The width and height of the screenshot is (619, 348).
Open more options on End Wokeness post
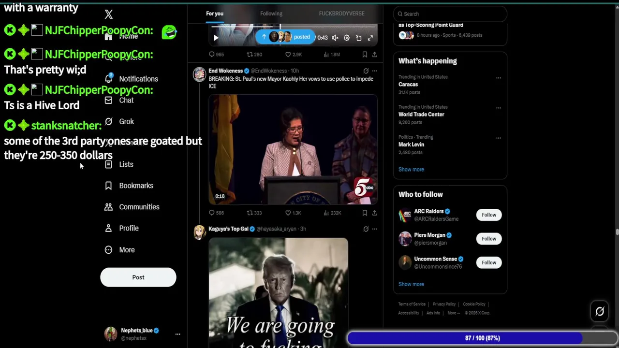(374, 71)
